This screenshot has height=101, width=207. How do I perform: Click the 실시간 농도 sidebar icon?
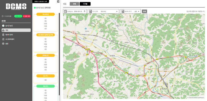click(x=3, y=26)
